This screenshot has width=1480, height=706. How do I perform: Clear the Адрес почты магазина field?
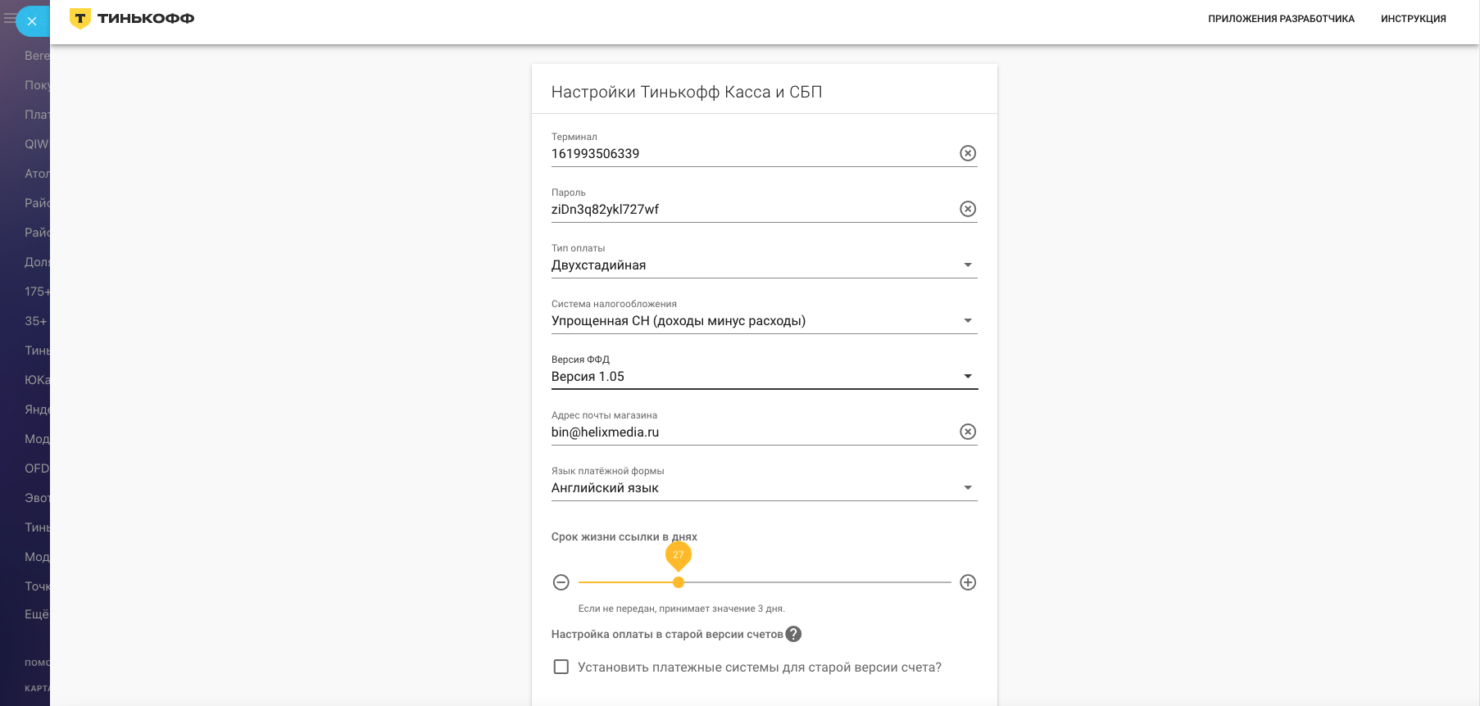click(968, 432)
